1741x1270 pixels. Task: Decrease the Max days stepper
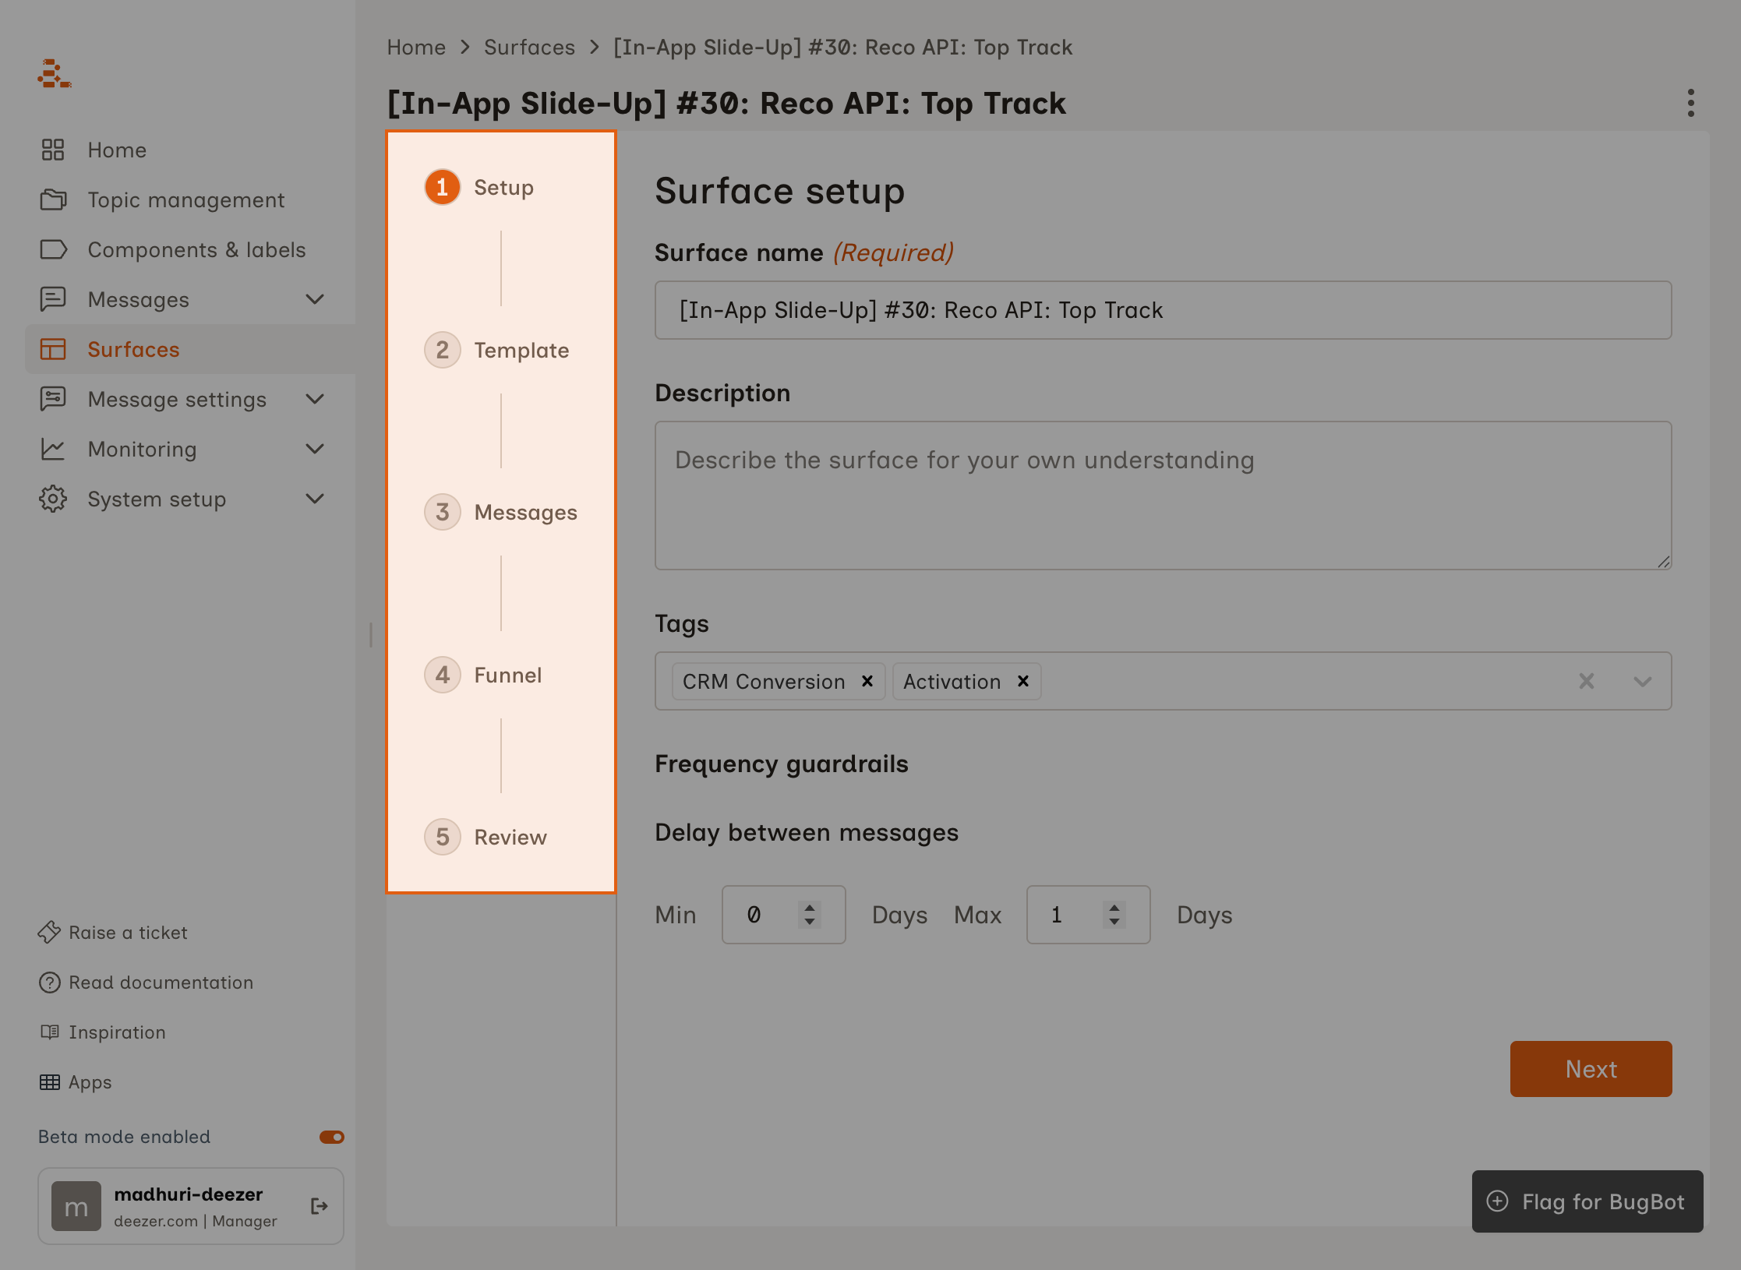click(1114, 922)
